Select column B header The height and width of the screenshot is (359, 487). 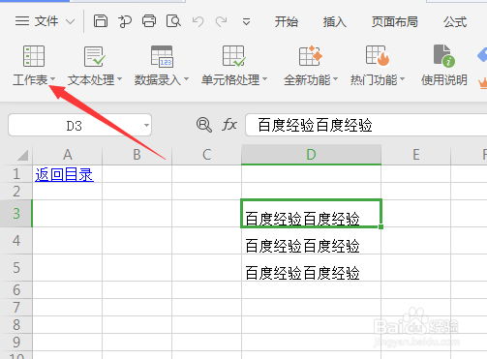[x=137, y=155]
